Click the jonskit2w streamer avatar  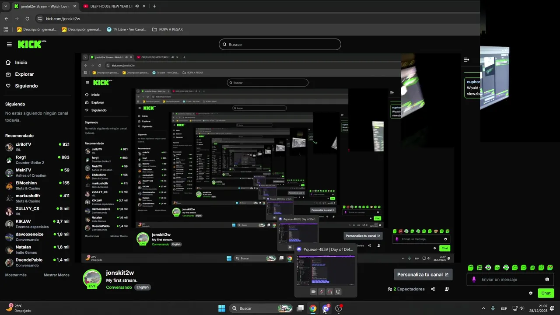(x=92, y=279)
